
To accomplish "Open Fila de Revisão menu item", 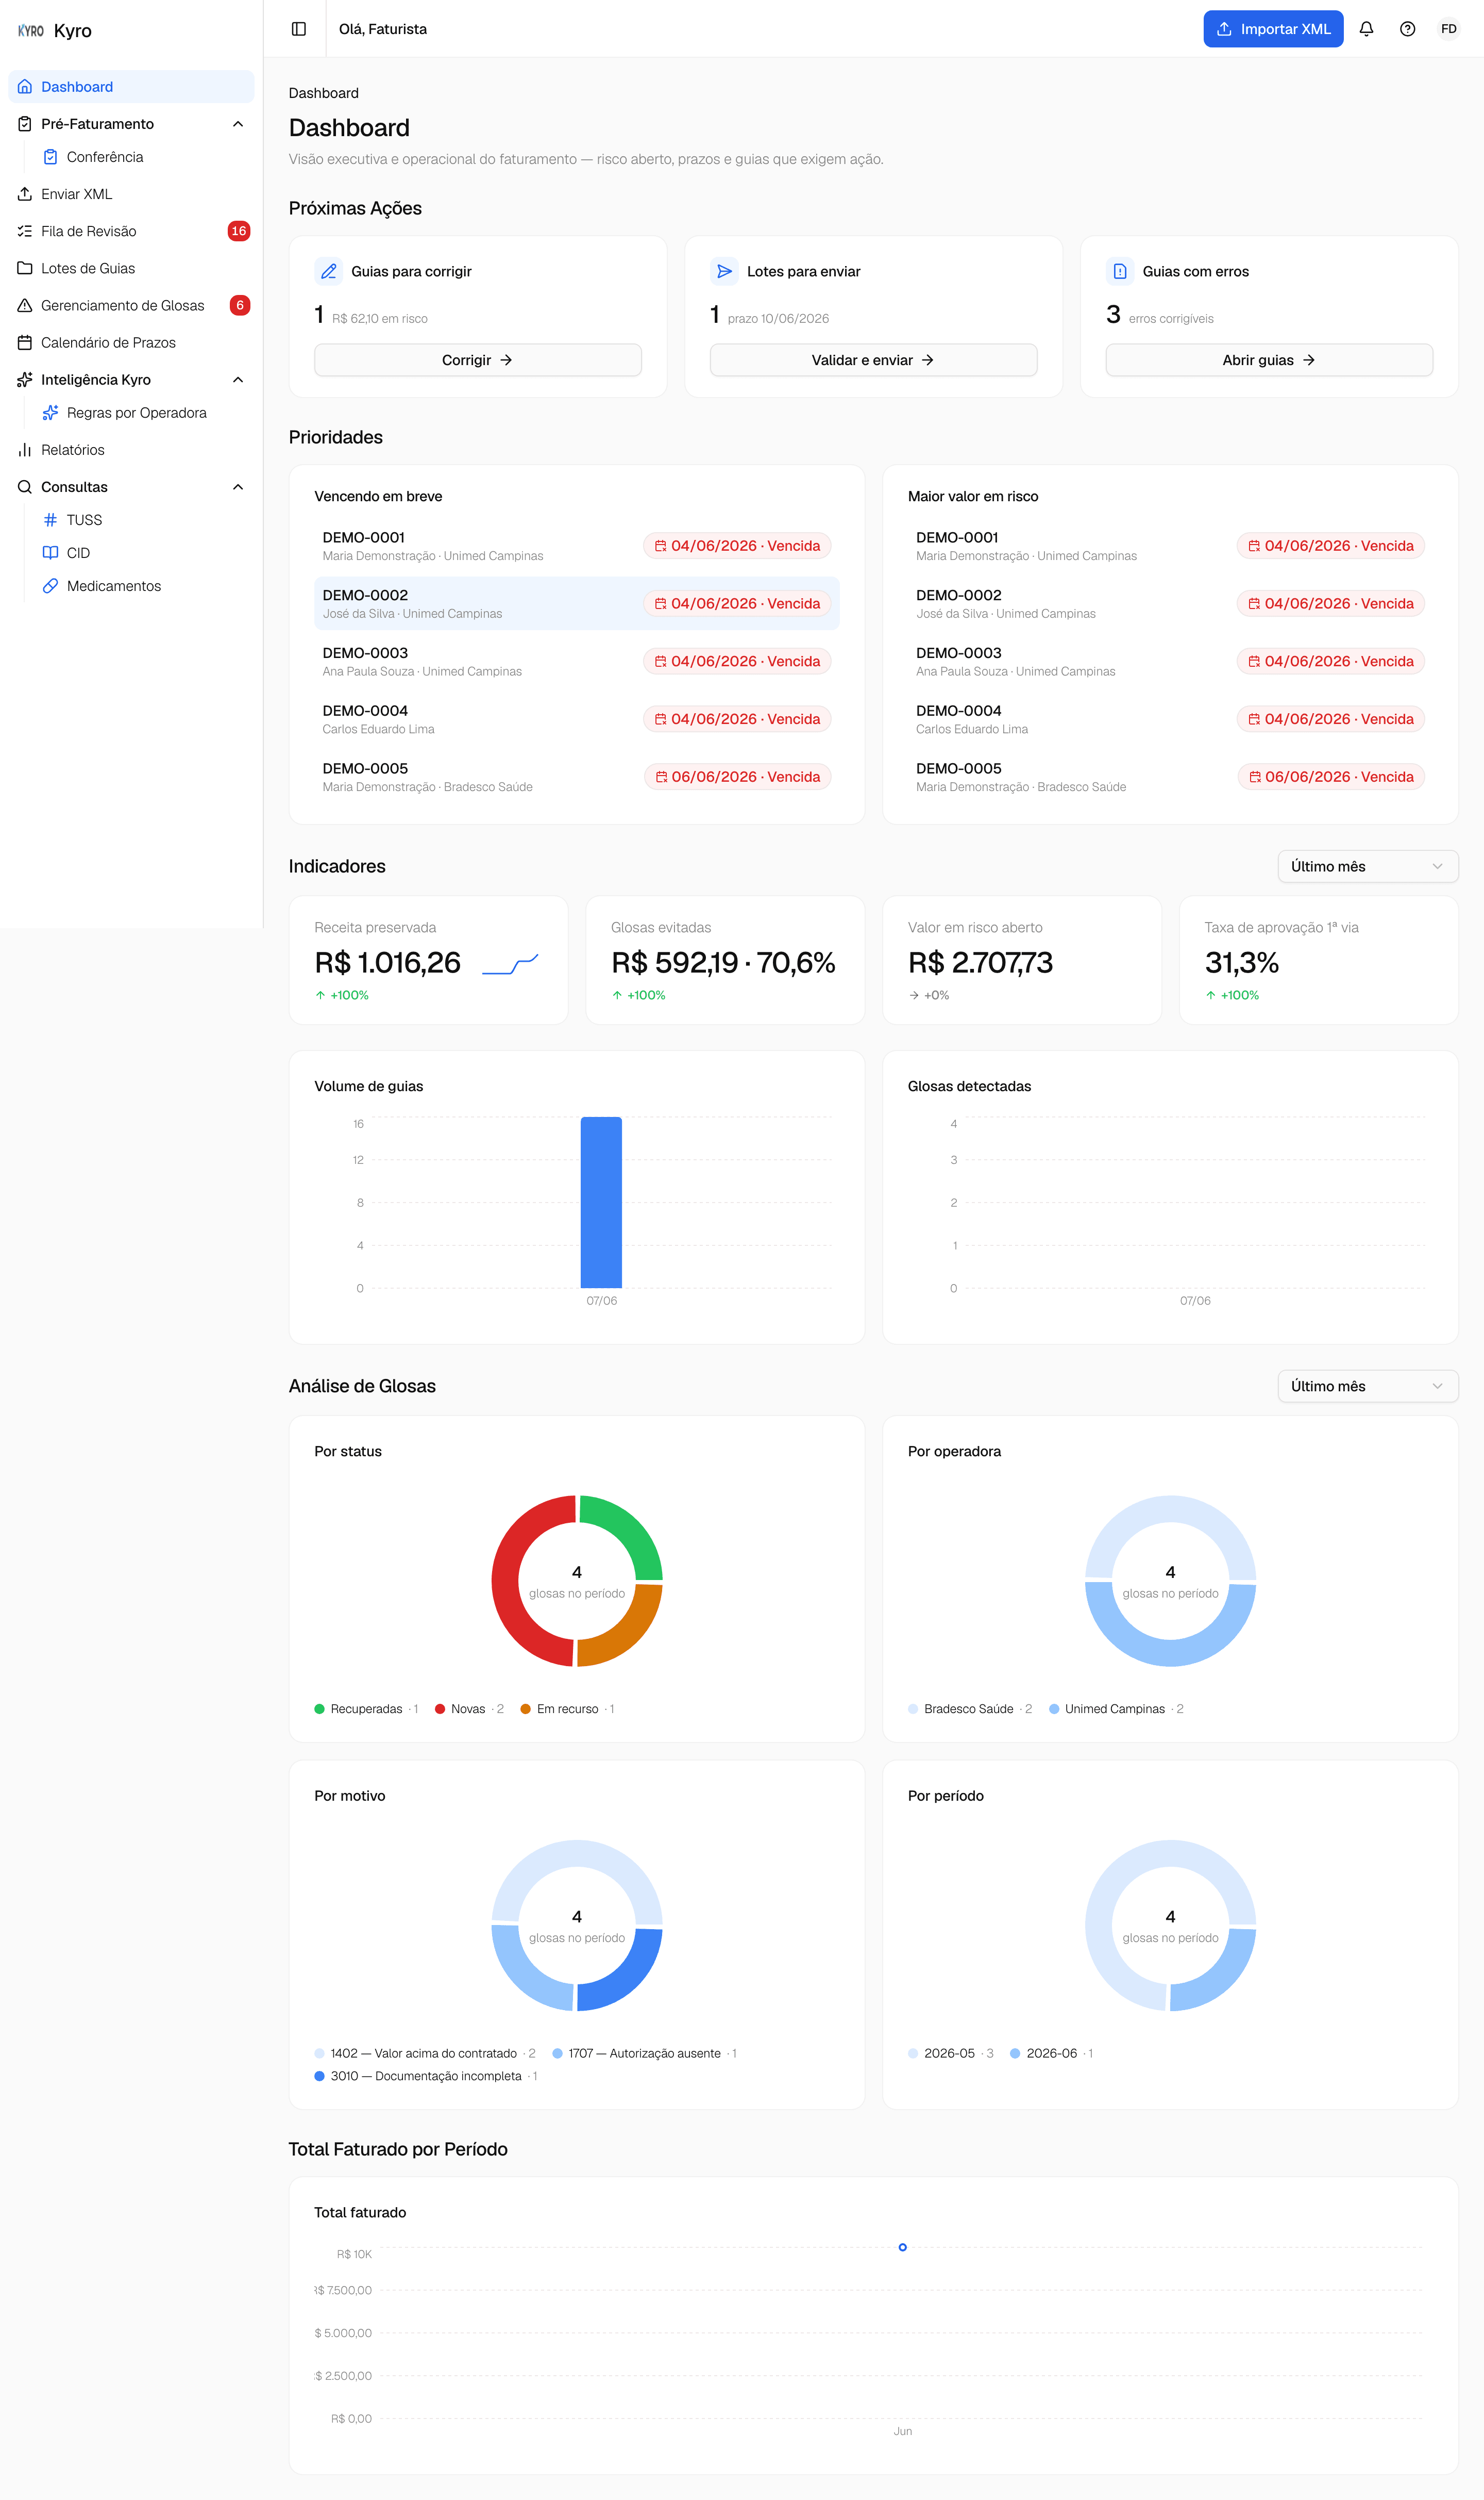I will (x=131, y=231).
